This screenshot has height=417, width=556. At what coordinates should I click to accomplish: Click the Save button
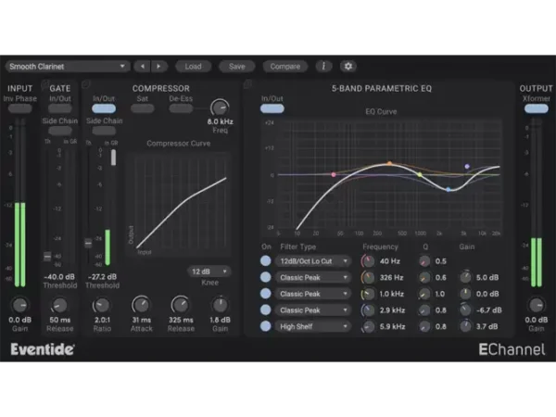[x=237, y=67]
